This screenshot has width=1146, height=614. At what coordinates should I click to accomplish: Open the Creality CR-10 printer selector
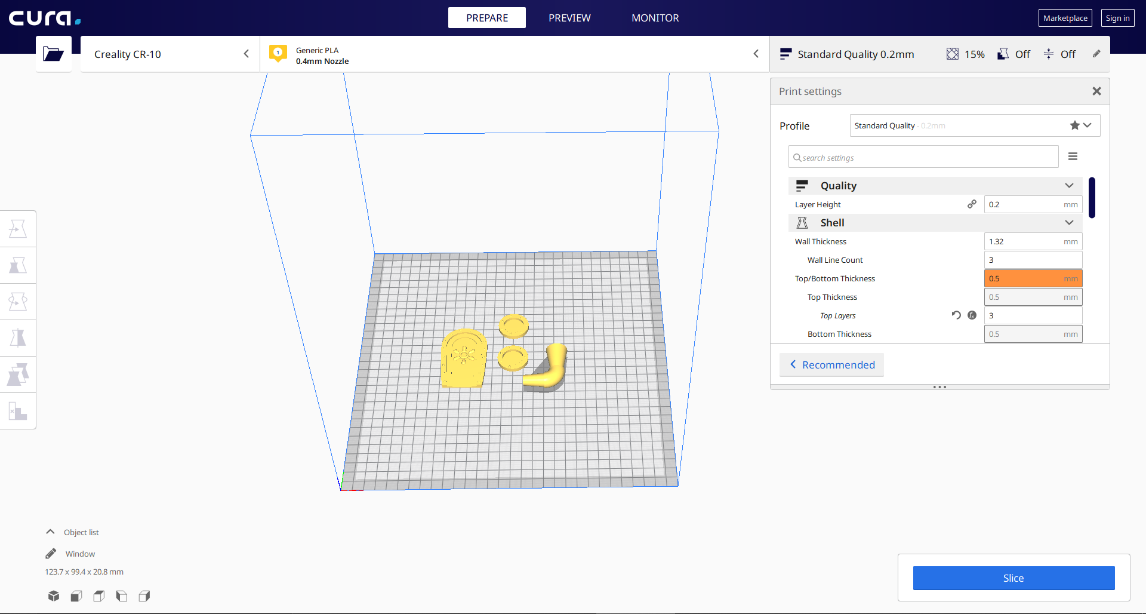(x=170, y=54)
